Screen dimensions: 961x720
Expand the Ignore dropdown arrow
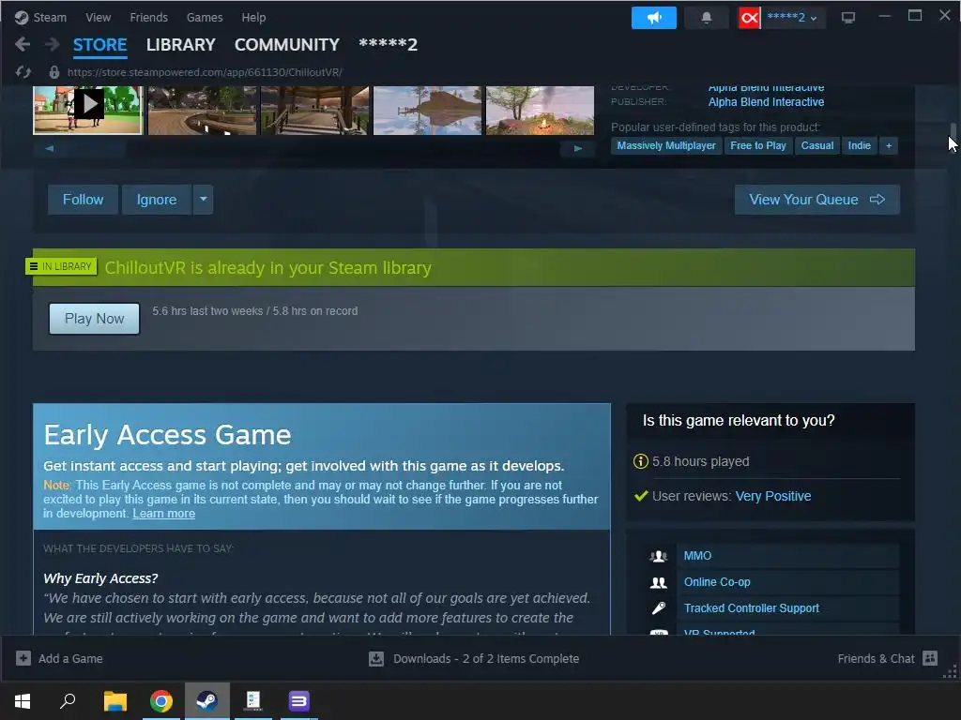[x=204, y=199]
